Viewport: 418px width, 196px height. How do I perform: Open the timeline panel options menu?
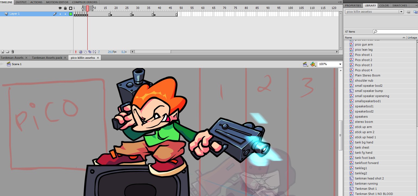coord(340,2)
